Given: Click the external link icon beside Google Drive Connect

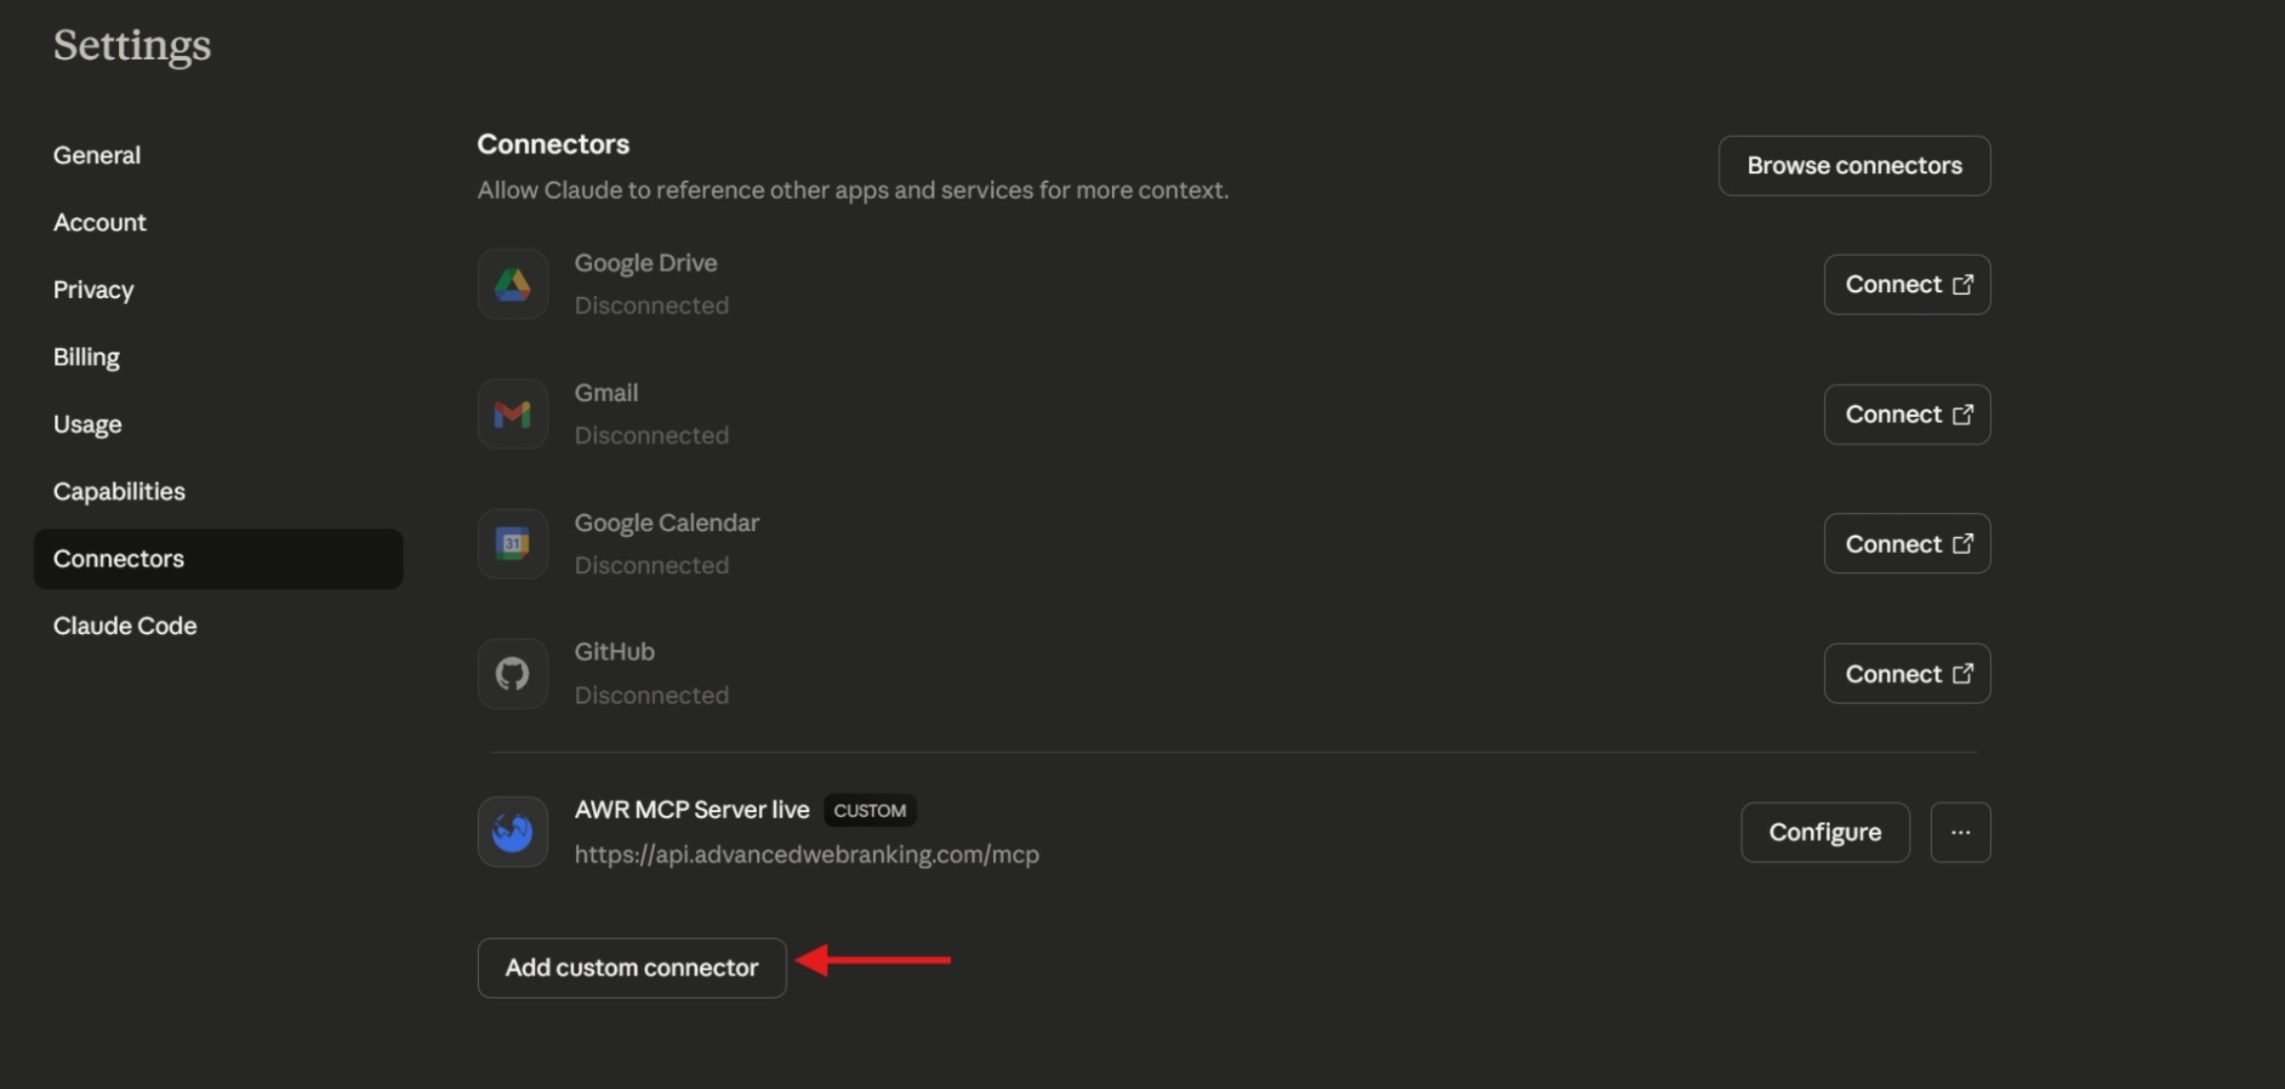Looking at the screenshot, I should click(x=1963, y=284).
